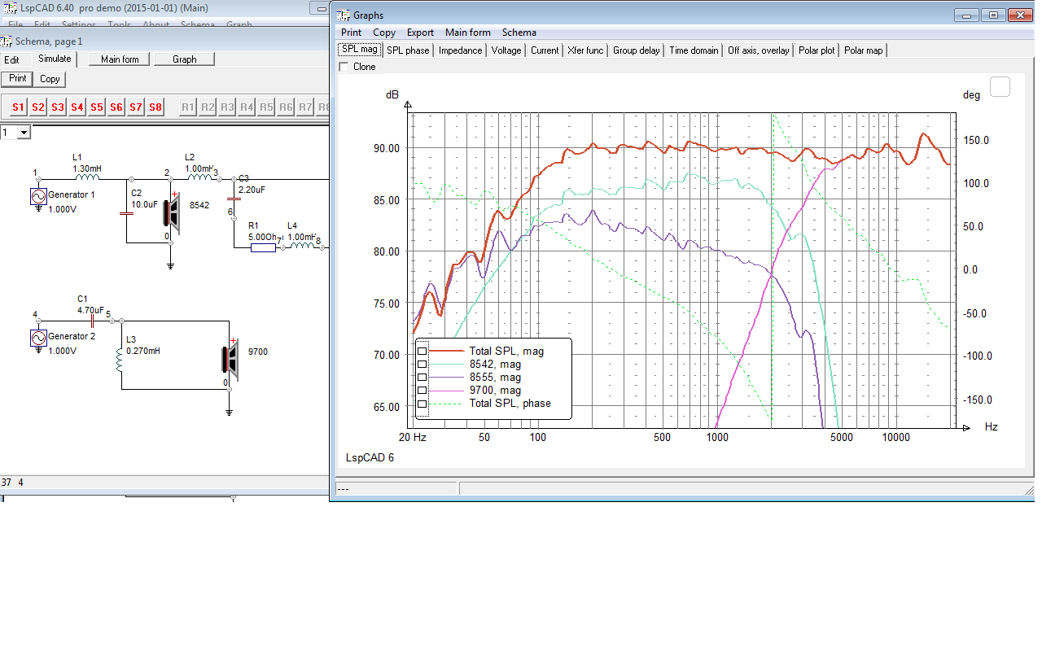This screenshot has height=651, width=1042.
Task: Select capacitor C1 4.70uF symbol in schema
Action: pyautogui.click(x=92, y=319)
